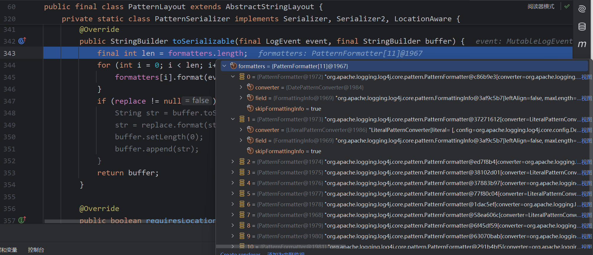The height and width of the screenshot is (255, 593).
Task: Click array element icon for PatternFormatter@1976
Action: coord(242,183)
